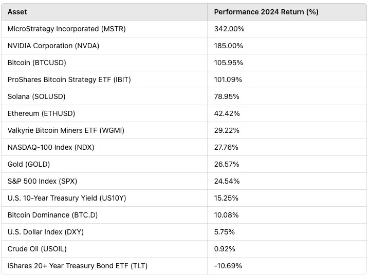Viewport: 369px width, 277px height.
Task: Select the Solana (SOLUSD) cell
Action: 36,96
